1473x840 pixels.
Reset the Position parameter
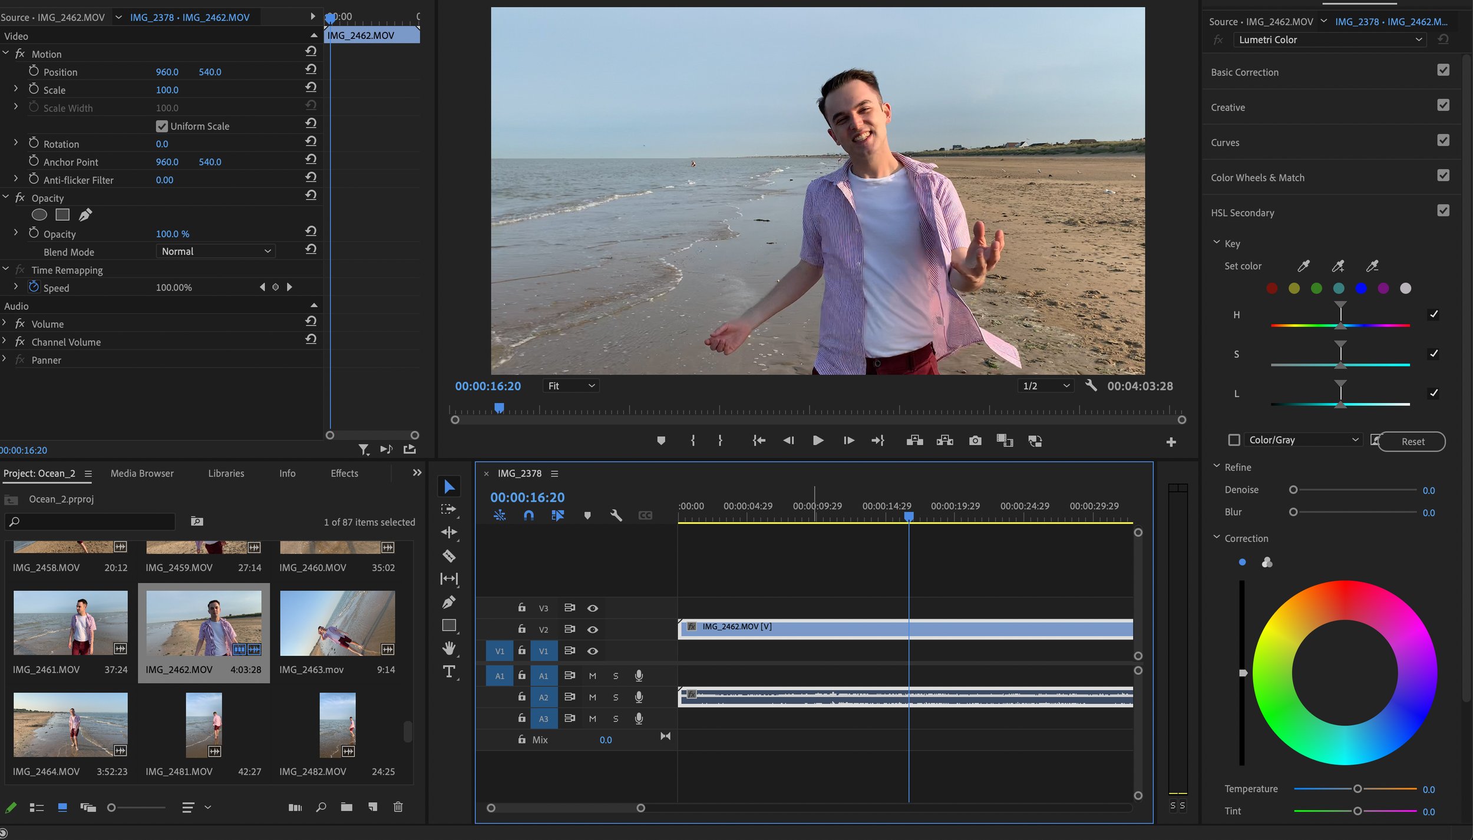311,70
